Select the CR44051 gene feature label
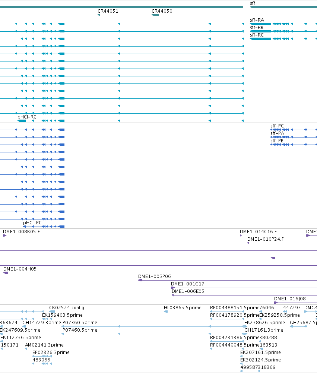Viewport: 317px width, 373px height. (x=108, y=11)
